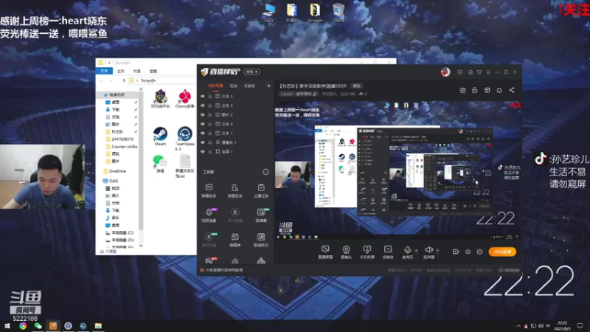Image resolution: width=590 pixels, height=332 pixels.
Task: Open the 弹幕助手 danmaku assistant tool
Action: (x=209, y=190)
